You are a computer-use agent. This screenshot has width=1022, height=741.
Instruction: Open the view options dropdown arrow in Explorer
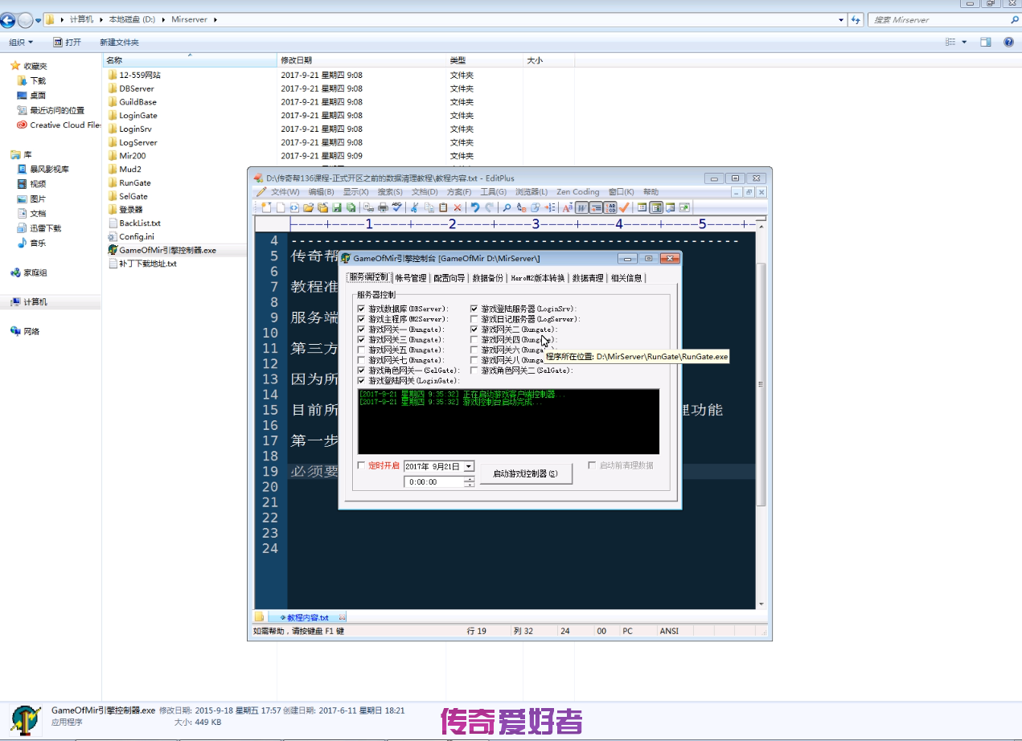point(964,42)
